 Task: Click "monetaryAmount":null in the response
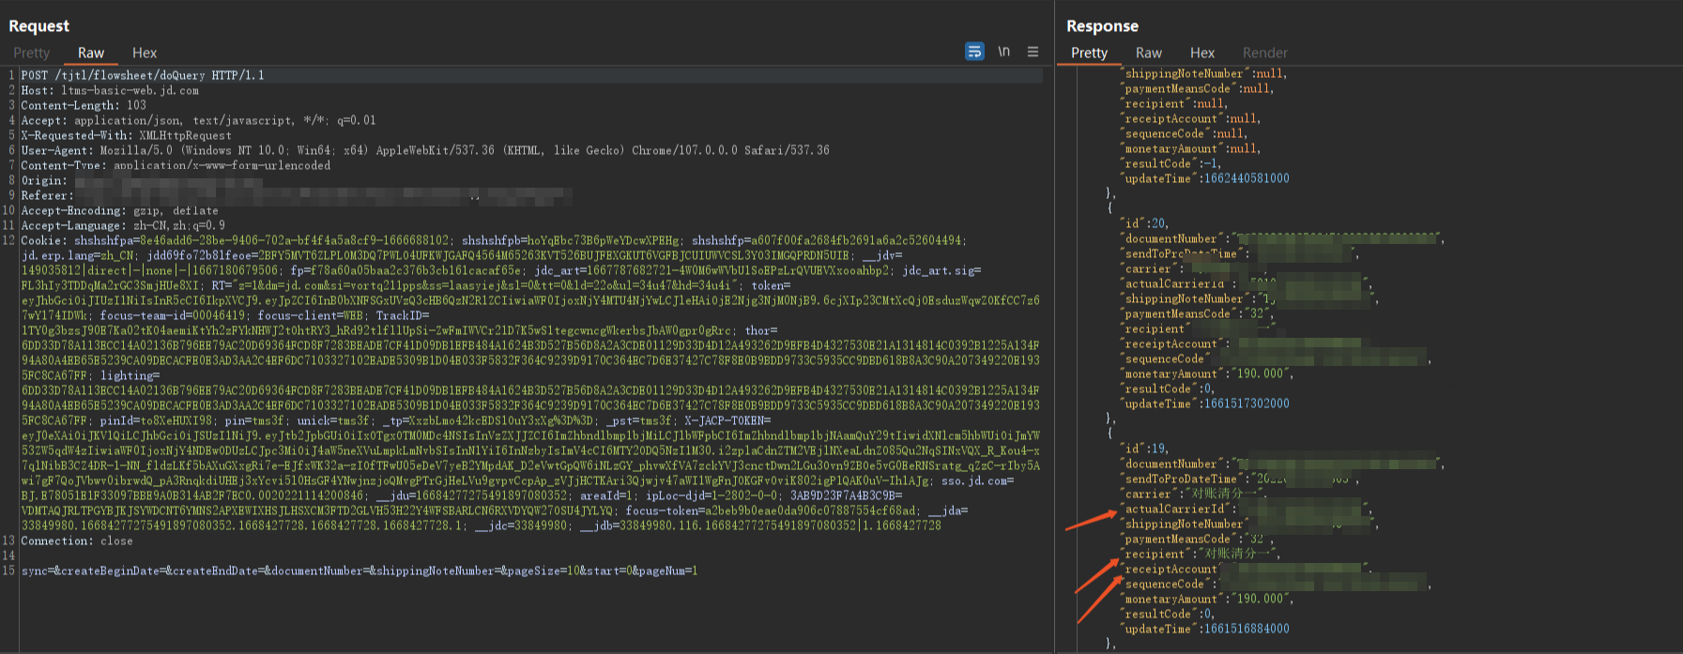pos(1190,148)
